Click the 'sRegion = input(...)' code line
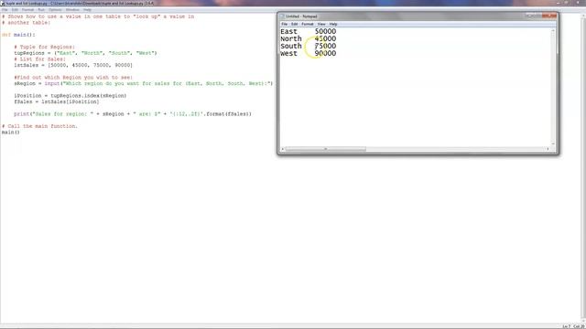This screenshot has height=329, width=586. [144, 83]
